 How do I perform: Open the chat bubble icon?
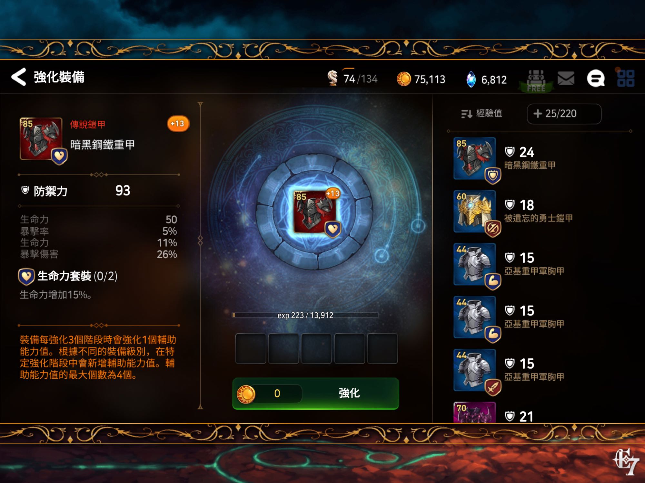tap(595, 78)
